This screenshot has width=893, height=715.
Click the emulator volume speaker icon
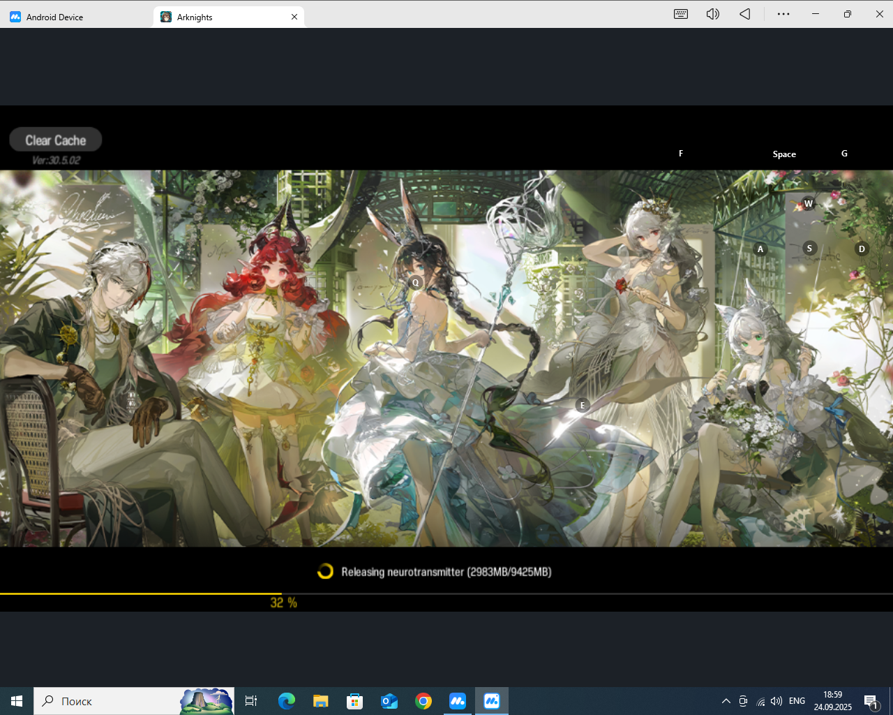712,14
